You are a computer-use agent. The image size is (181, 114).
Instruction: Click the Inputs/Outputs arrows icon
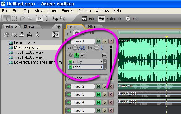click(69, 33)
